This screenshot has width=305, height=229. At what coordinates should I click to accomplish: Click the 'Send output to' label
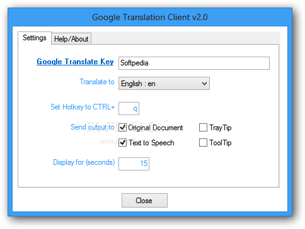point(93,127)
